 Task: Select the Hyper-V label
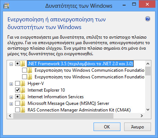36,84
